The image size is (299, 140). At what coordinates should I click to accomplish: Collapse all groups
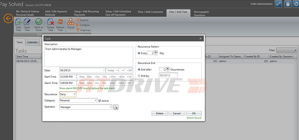click(83, 25)
